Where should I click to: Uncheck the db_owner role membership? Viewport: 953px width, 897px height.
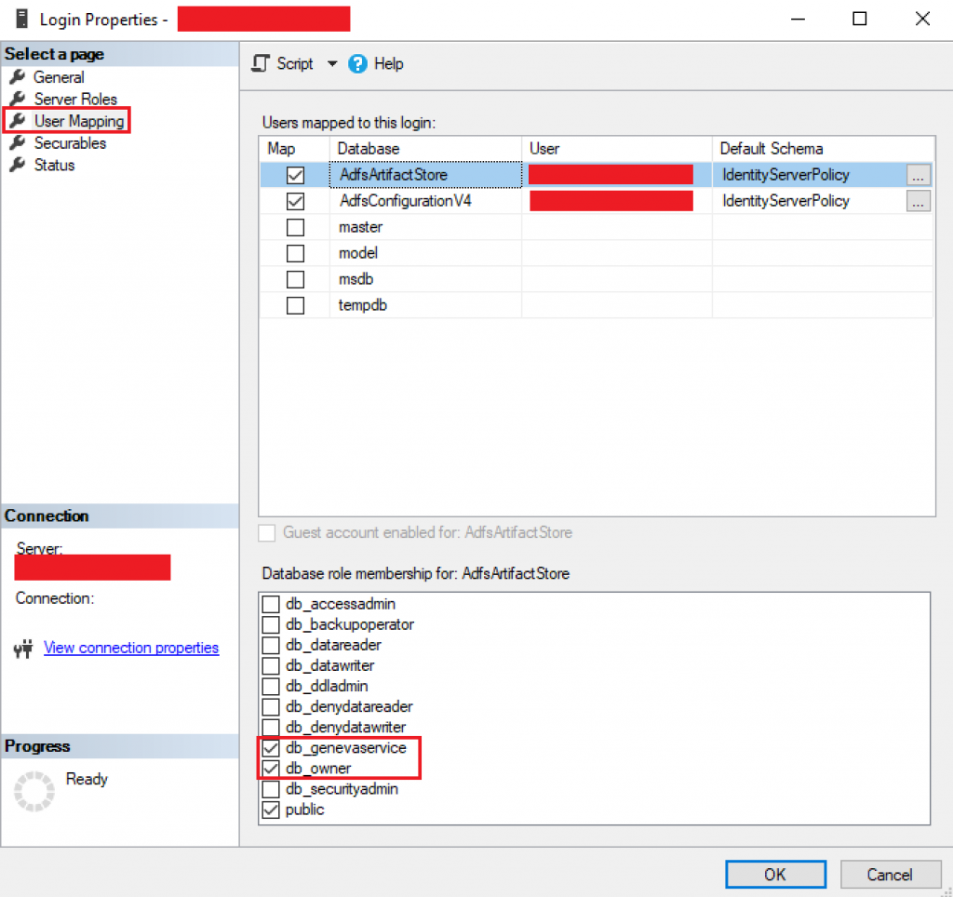(271, 769)
